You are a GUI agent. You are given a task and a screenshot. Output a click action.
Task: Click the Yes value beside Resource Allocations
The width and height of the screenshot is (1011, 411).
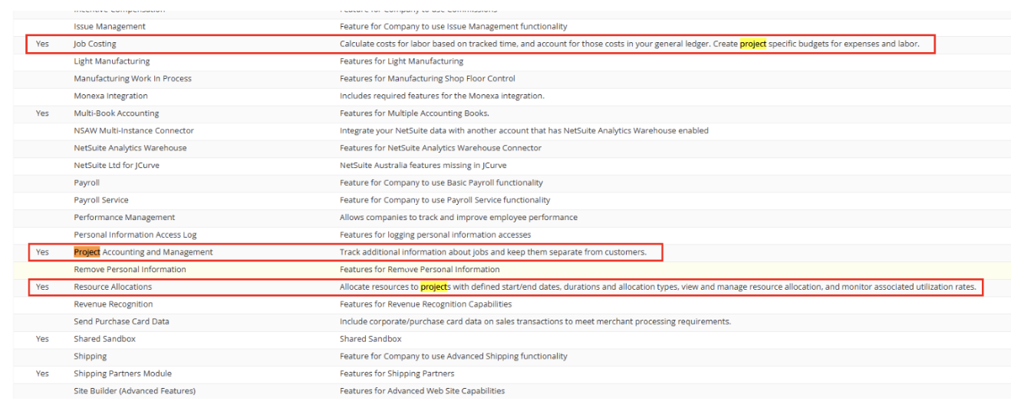(42, 287)
